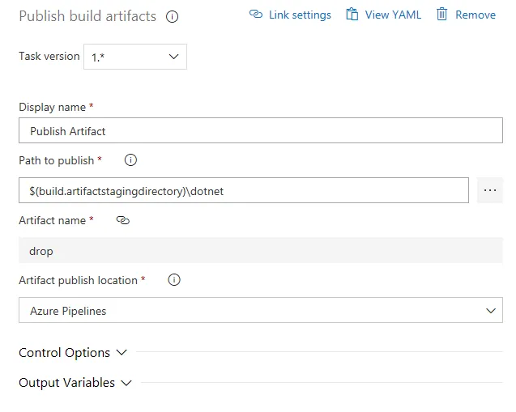Browse path using the ellipsis button

[x=489, y=190]
